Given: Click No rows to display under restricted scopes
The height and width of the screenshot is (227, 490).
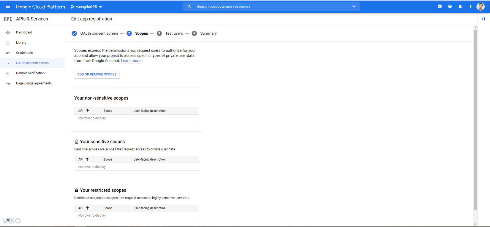Looking at the screenshot, I should (92, 215).
